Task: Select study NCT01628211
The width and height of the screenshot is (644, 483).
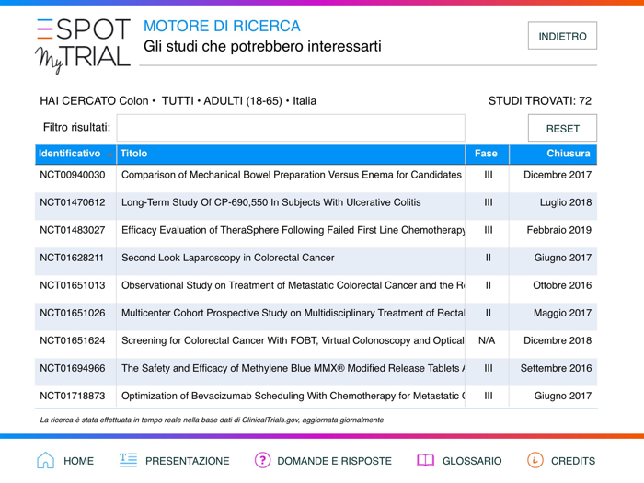Action: point(72,258)
